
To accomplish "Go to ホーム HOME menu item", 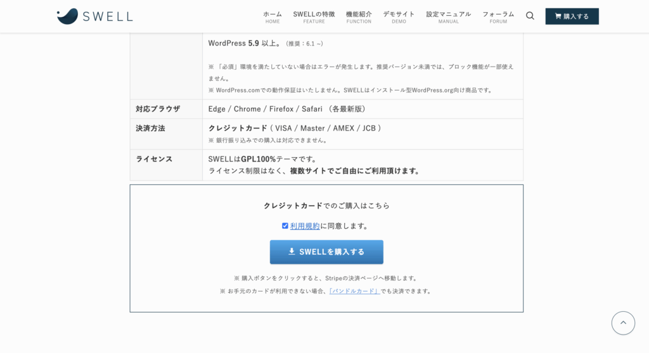I will click(x=273, y=16).
